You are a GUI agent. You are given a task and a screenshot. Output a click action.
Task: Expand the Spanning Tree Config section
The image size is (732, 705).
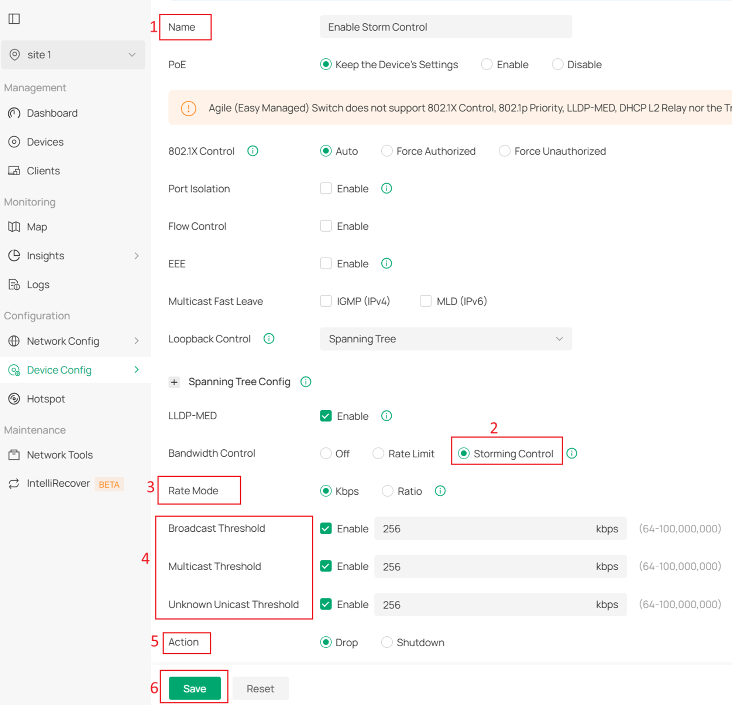[x=174, y=382]
